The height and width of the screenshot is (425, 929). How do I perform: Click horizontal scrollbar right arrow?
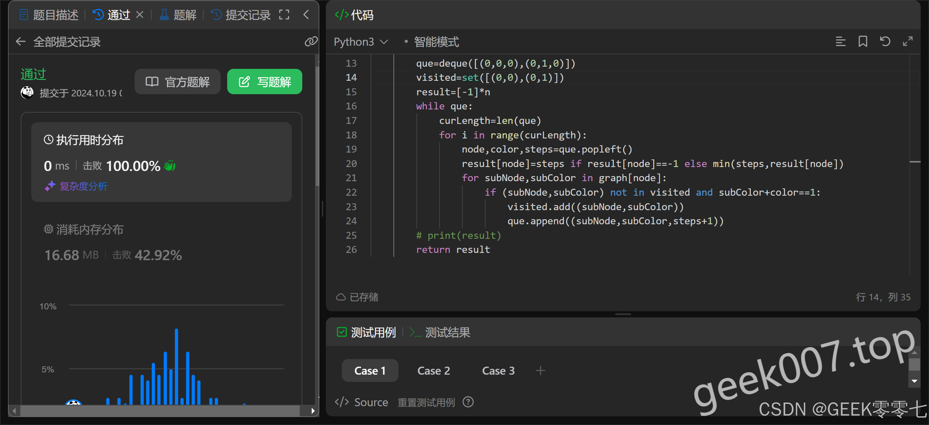(313, 411)
